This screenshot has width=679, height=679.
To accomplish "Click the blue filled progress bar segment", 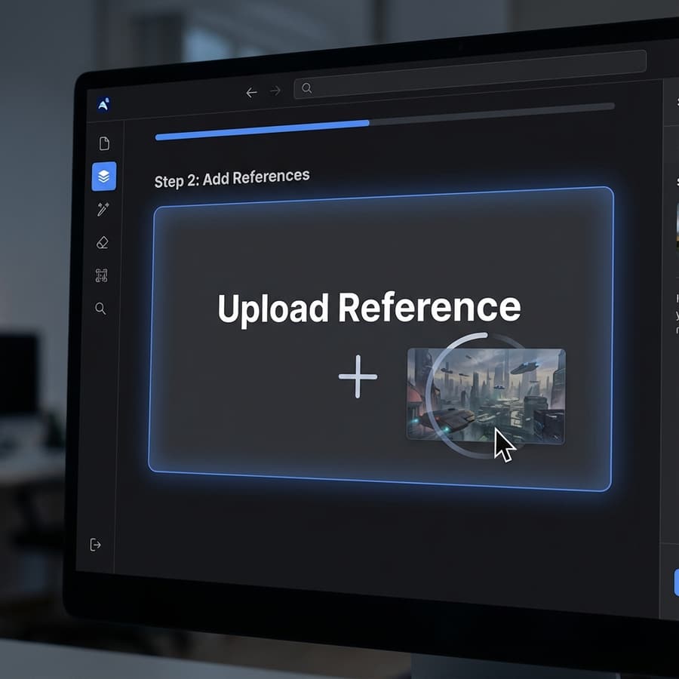I will point(262,130).
